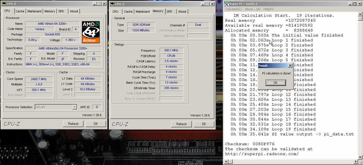Click the Channels # field showing Dual
Viewport: 363px width, 165px height.
[198, 25]
